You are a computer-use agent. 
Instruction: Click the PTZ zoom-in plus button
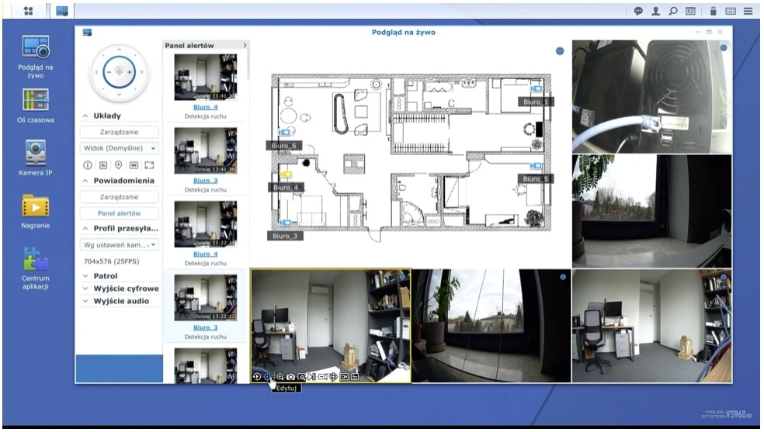tap(130, 72)
